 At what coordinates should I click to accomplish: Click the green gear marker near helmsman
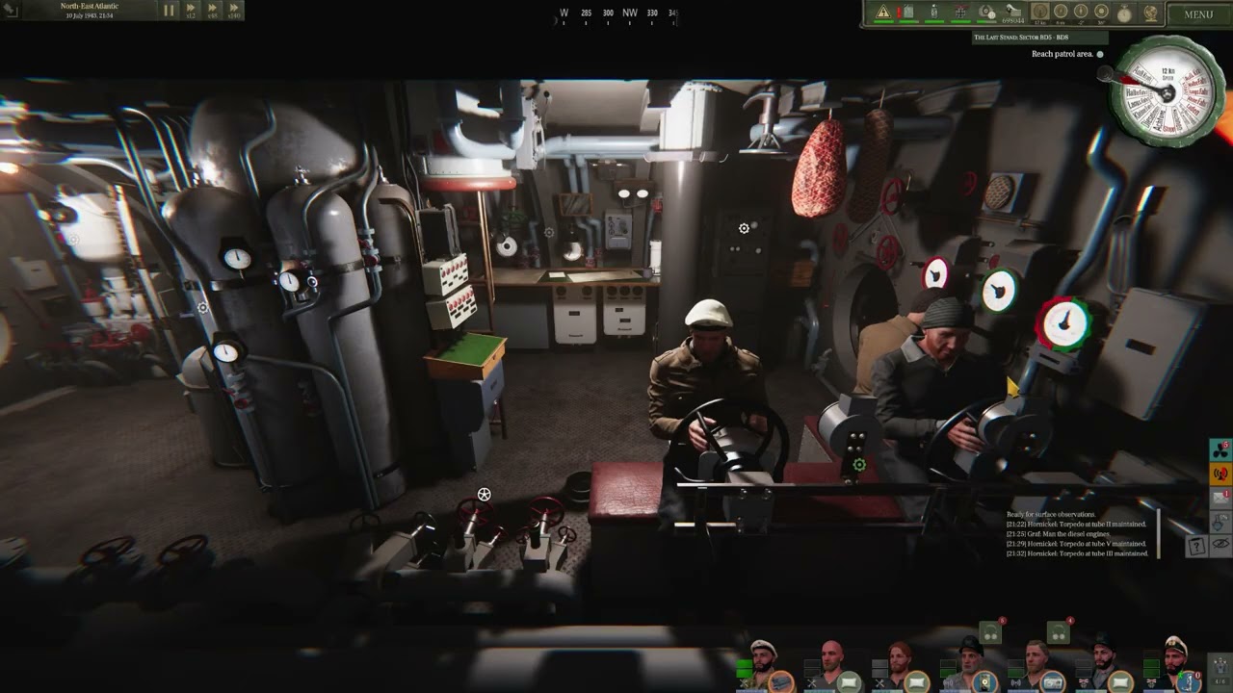tap(859, 465)
